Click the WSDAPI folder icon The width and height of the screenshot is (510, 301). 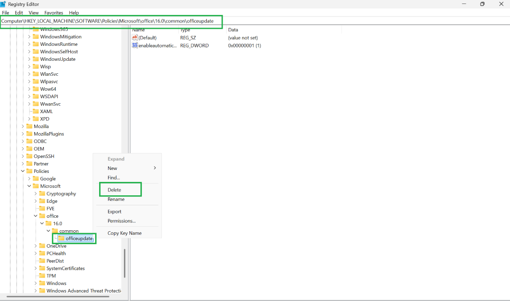(x=36, y=97)
